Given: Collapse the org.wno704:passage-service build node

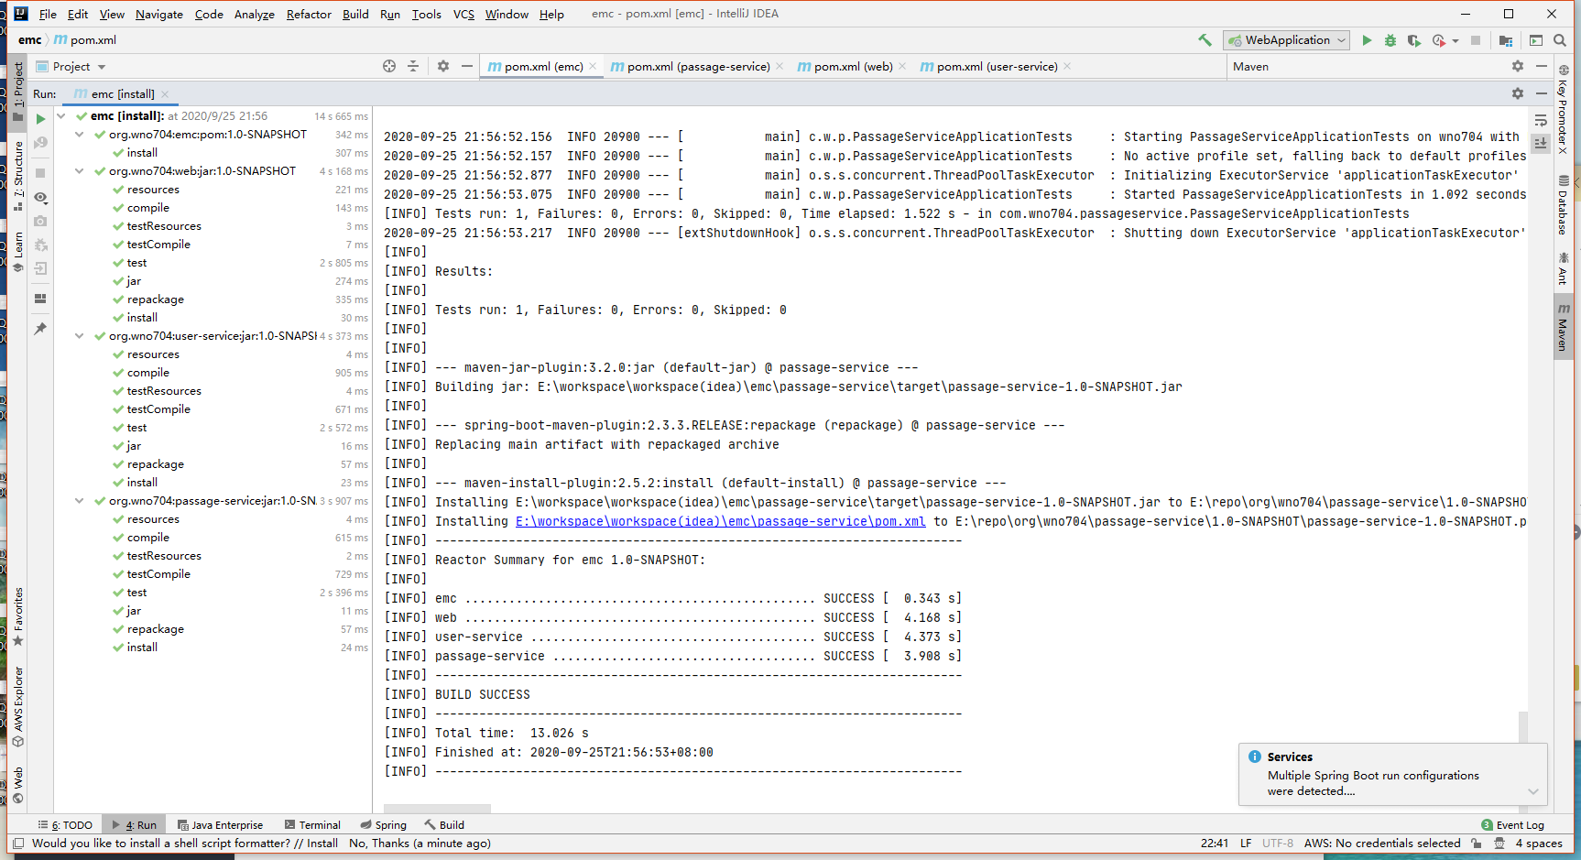Looking at the screenshot, I should (x=80, y=501).
